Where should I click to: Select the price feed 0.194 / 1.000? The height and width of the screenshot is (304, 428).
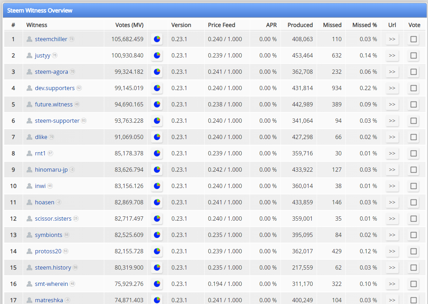(x=225, y=284)
